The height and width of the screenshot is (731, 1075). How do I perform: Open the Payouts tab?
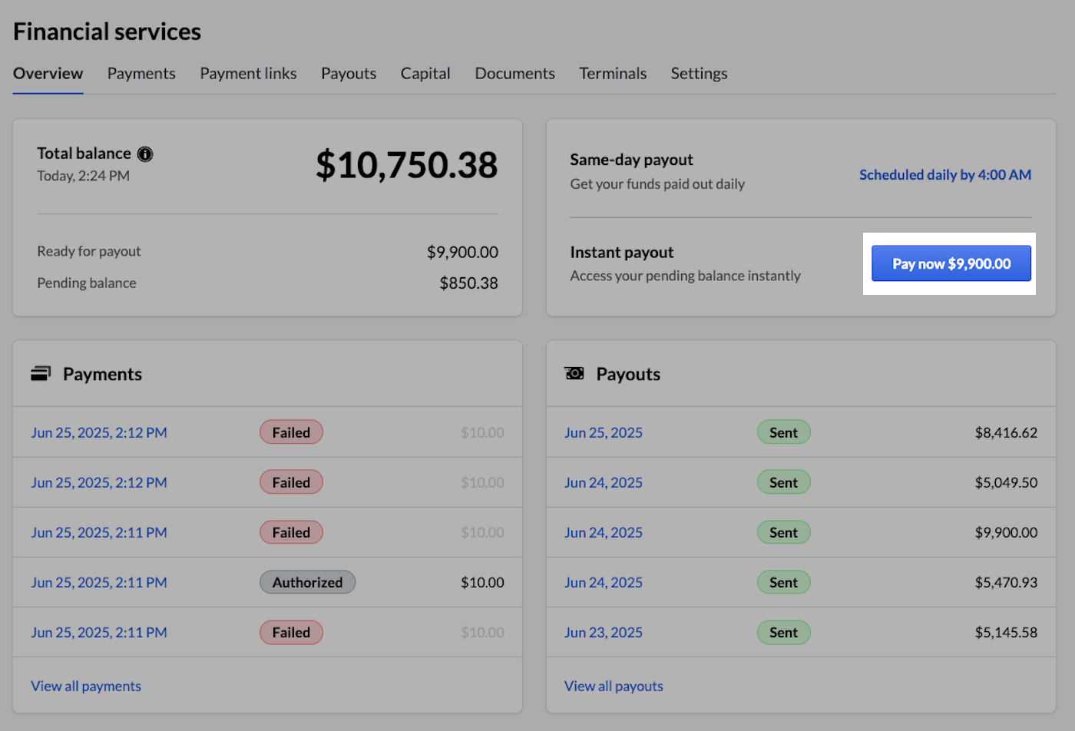[349, 73]
